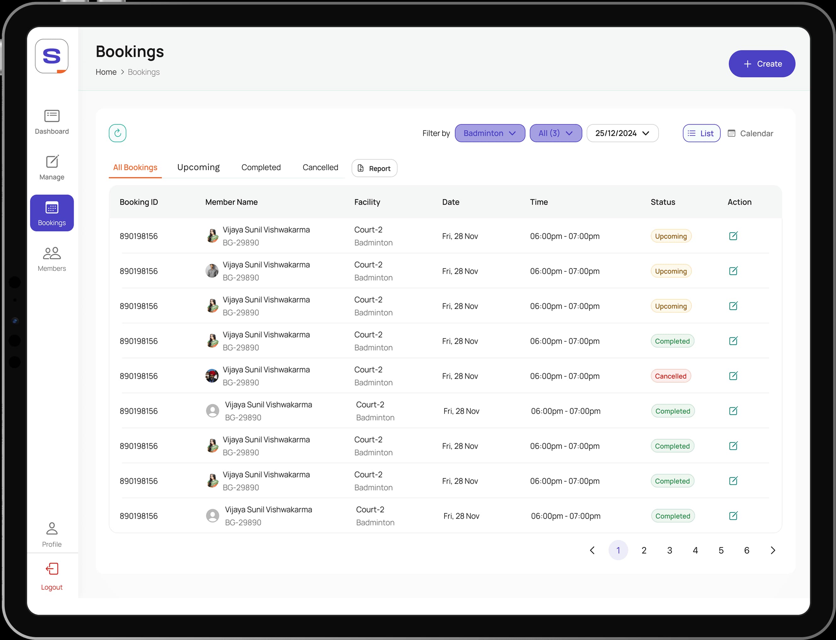Switch to List view

pyautogui.click(x=701, y=133)
